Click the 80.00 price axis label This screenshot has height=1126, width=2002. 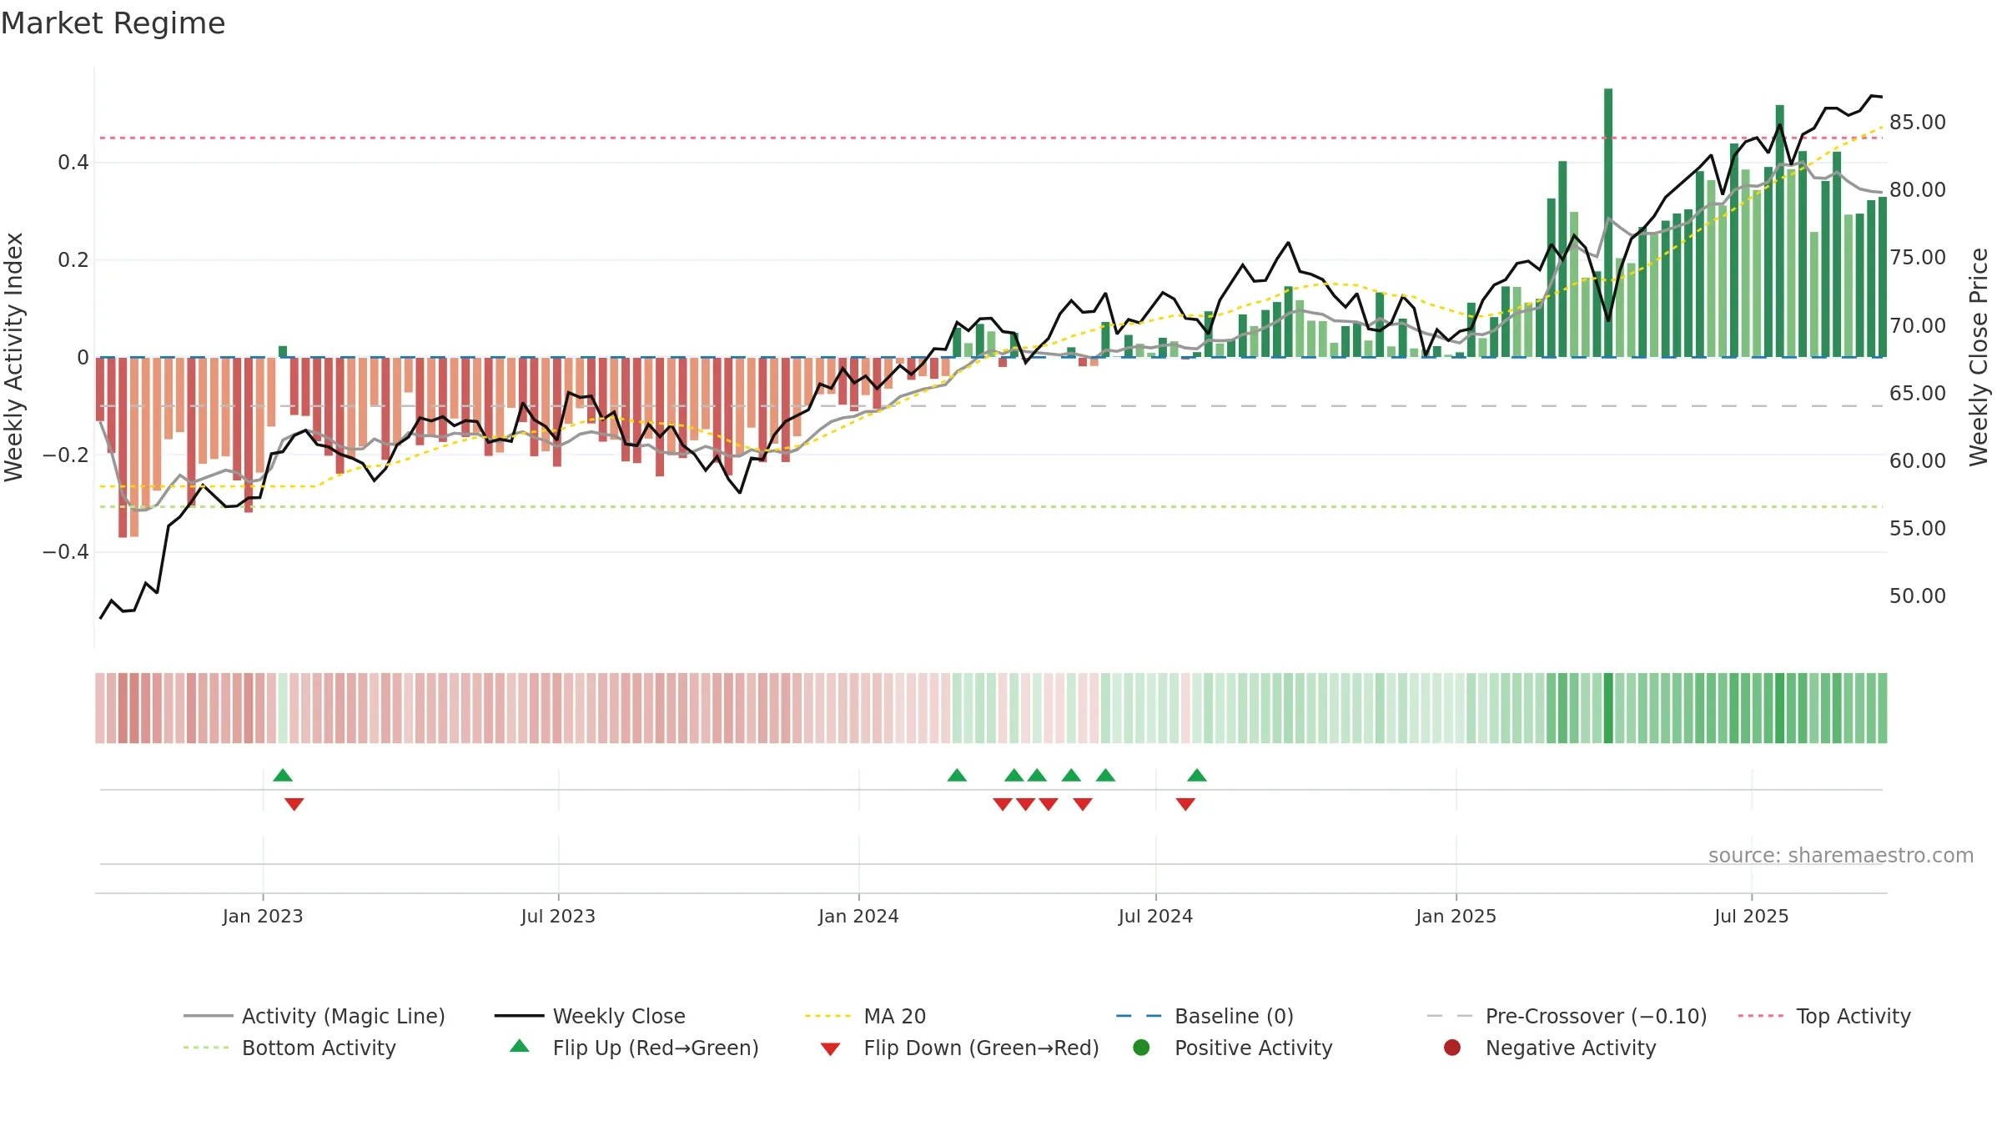pyautogui.click(x=1918, y=190)
